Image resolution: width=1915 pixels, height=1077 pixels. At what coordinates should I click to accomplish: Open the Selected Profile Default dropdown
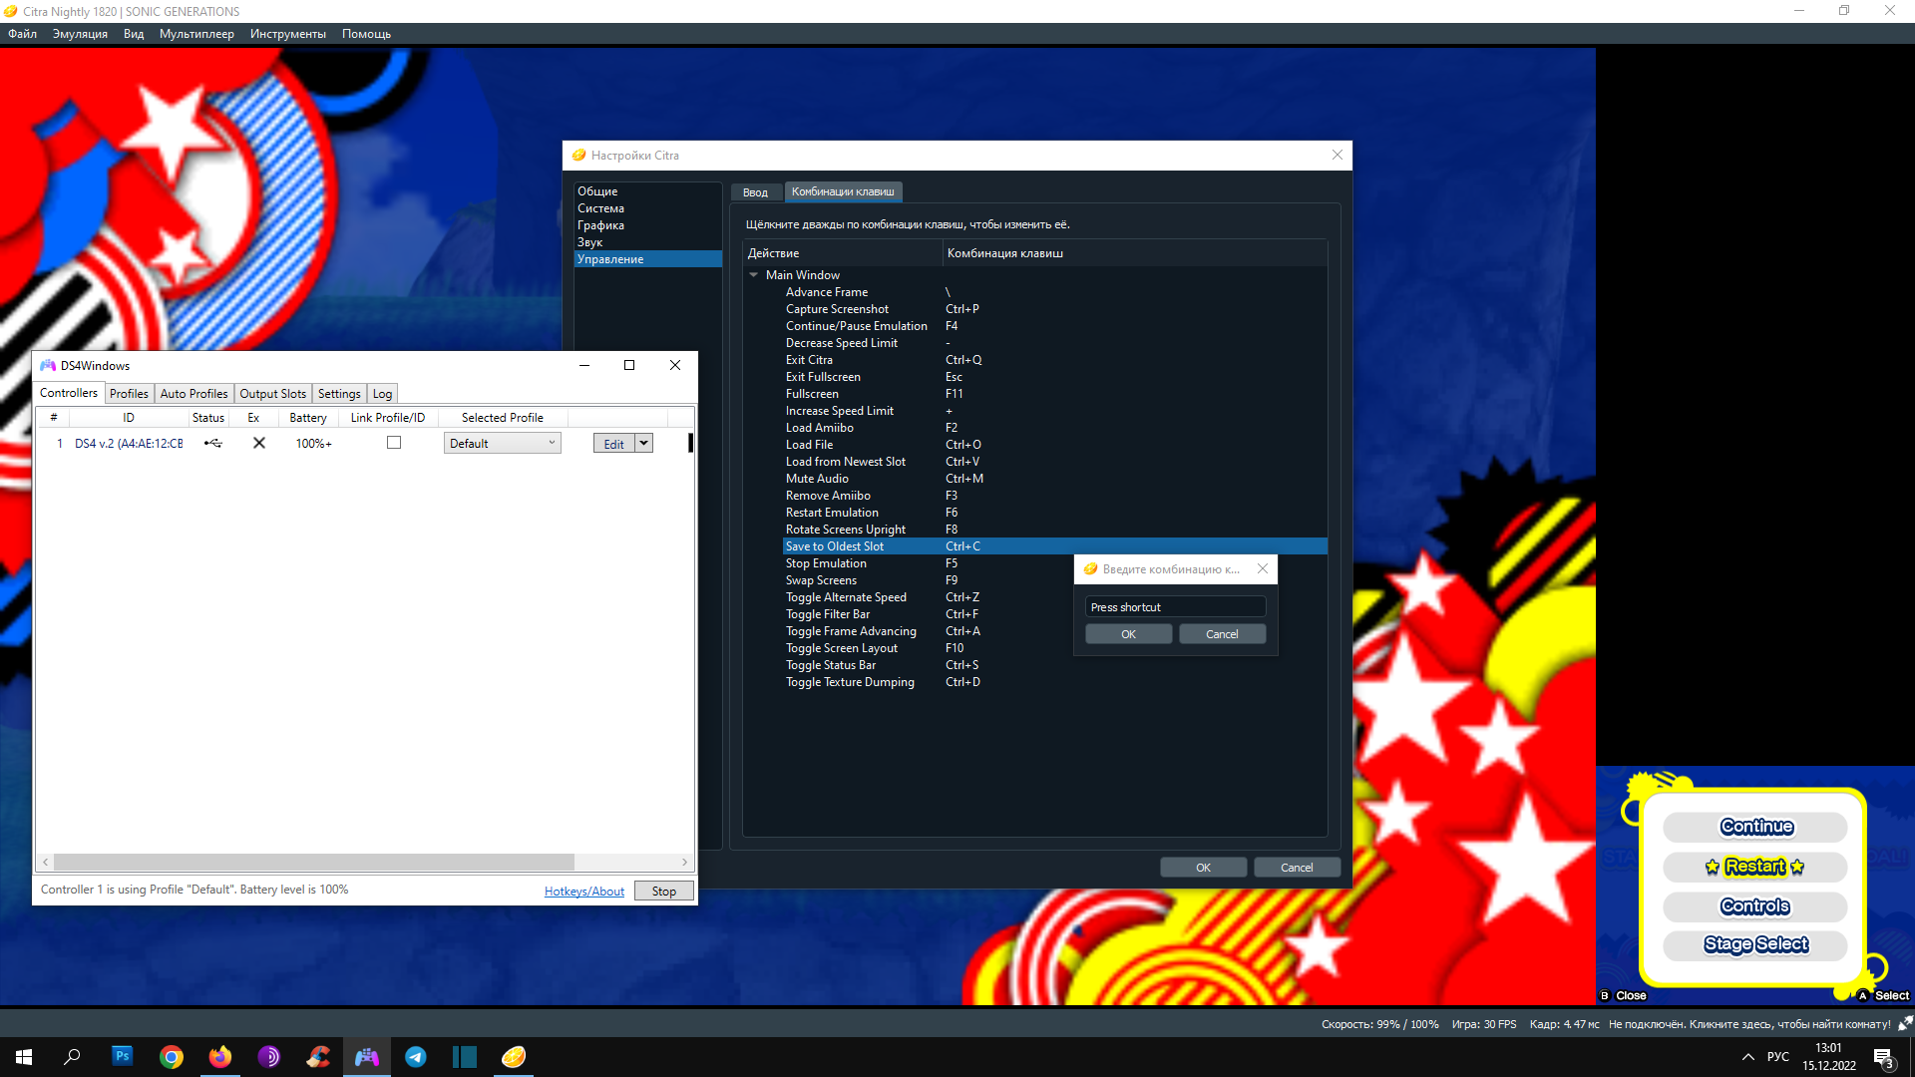coord(503,444)
